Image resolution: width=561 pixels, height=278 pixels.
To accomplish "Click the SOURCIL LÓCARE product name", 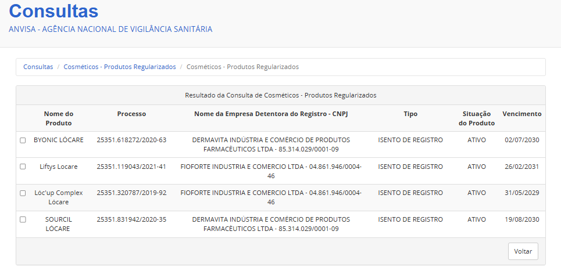I will coord(58,224).
